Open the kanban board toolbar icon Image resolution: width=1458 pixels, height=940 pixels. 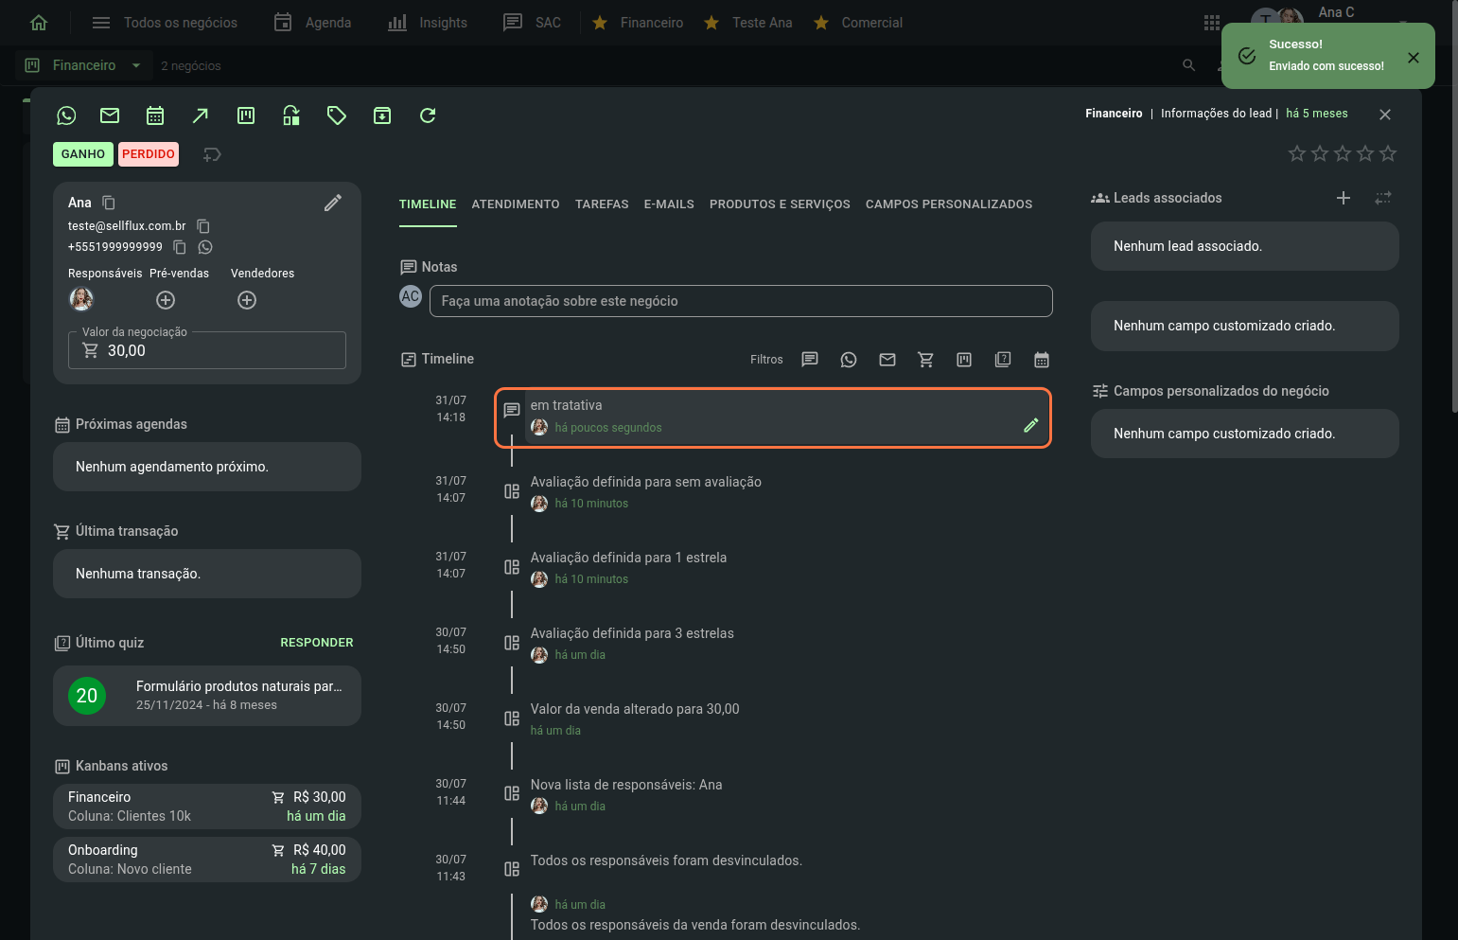pos(246,115)
